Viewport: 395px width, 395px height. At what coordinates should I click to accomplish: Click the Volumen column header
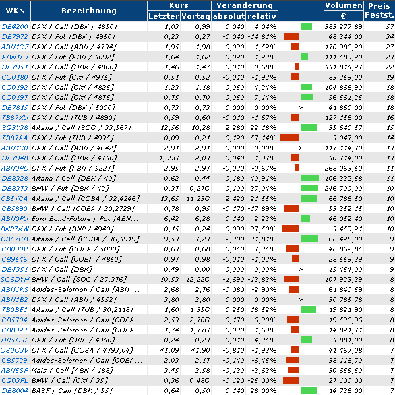tap(344, 5)
